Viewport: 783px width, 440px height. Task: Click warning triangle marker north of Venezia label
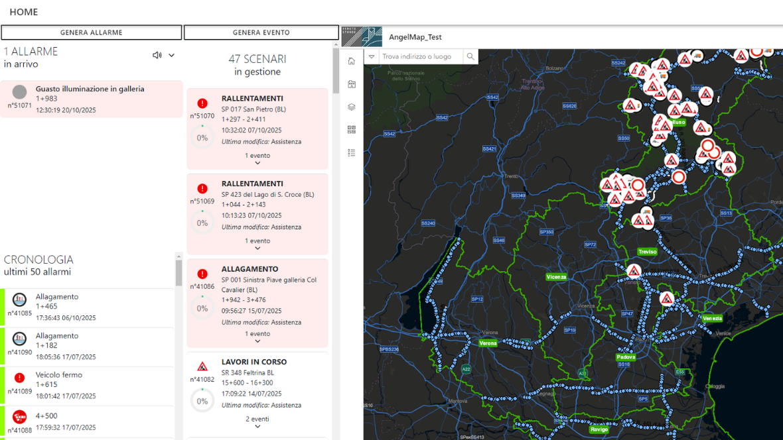pyautogui.click(x=667, y=299)
